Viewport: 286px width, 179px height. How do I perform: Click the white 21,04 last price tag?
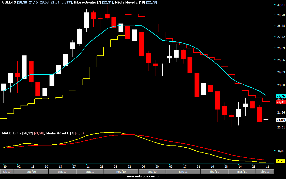click(281, 120)
